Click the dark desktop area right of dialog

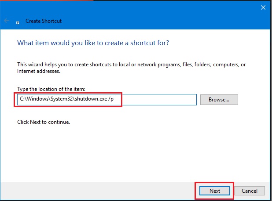270,110
